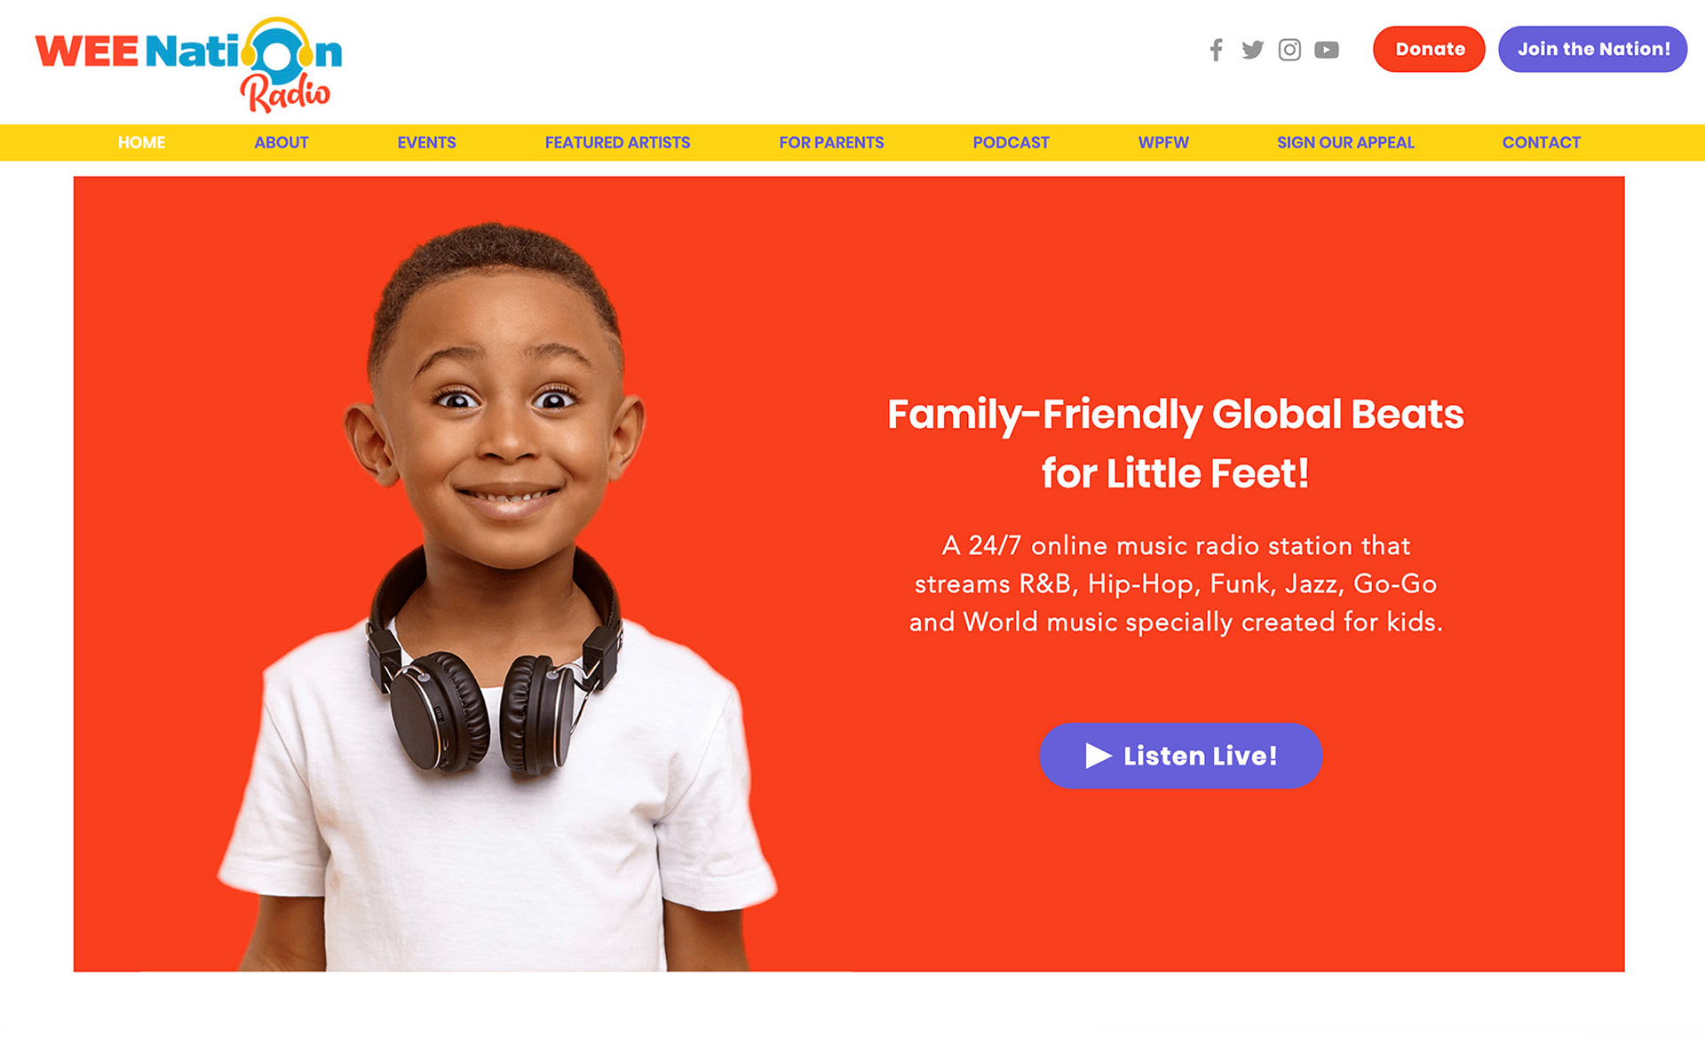Open the Facebook social icon
This screenshot has width=1705, height=1038.
coord(1216,50)
